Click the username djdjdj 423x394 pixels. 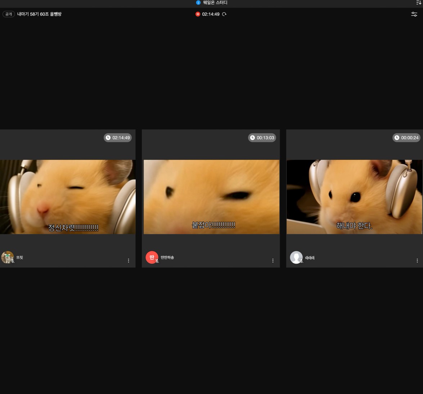point(310,258)
